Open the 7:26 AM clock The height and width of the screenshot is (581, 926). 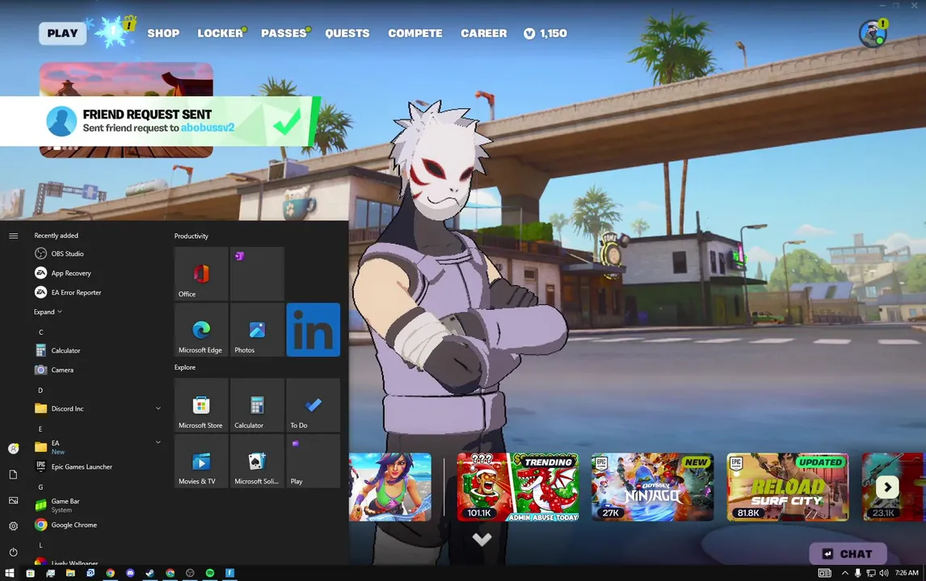click(907, 573)
